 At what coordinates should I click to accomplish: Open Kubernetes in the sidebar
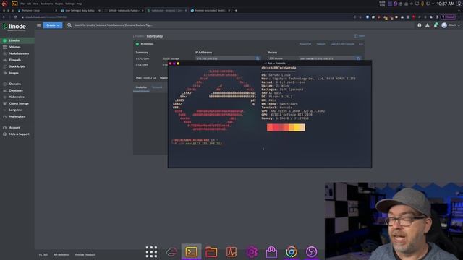tap(17, 97)
